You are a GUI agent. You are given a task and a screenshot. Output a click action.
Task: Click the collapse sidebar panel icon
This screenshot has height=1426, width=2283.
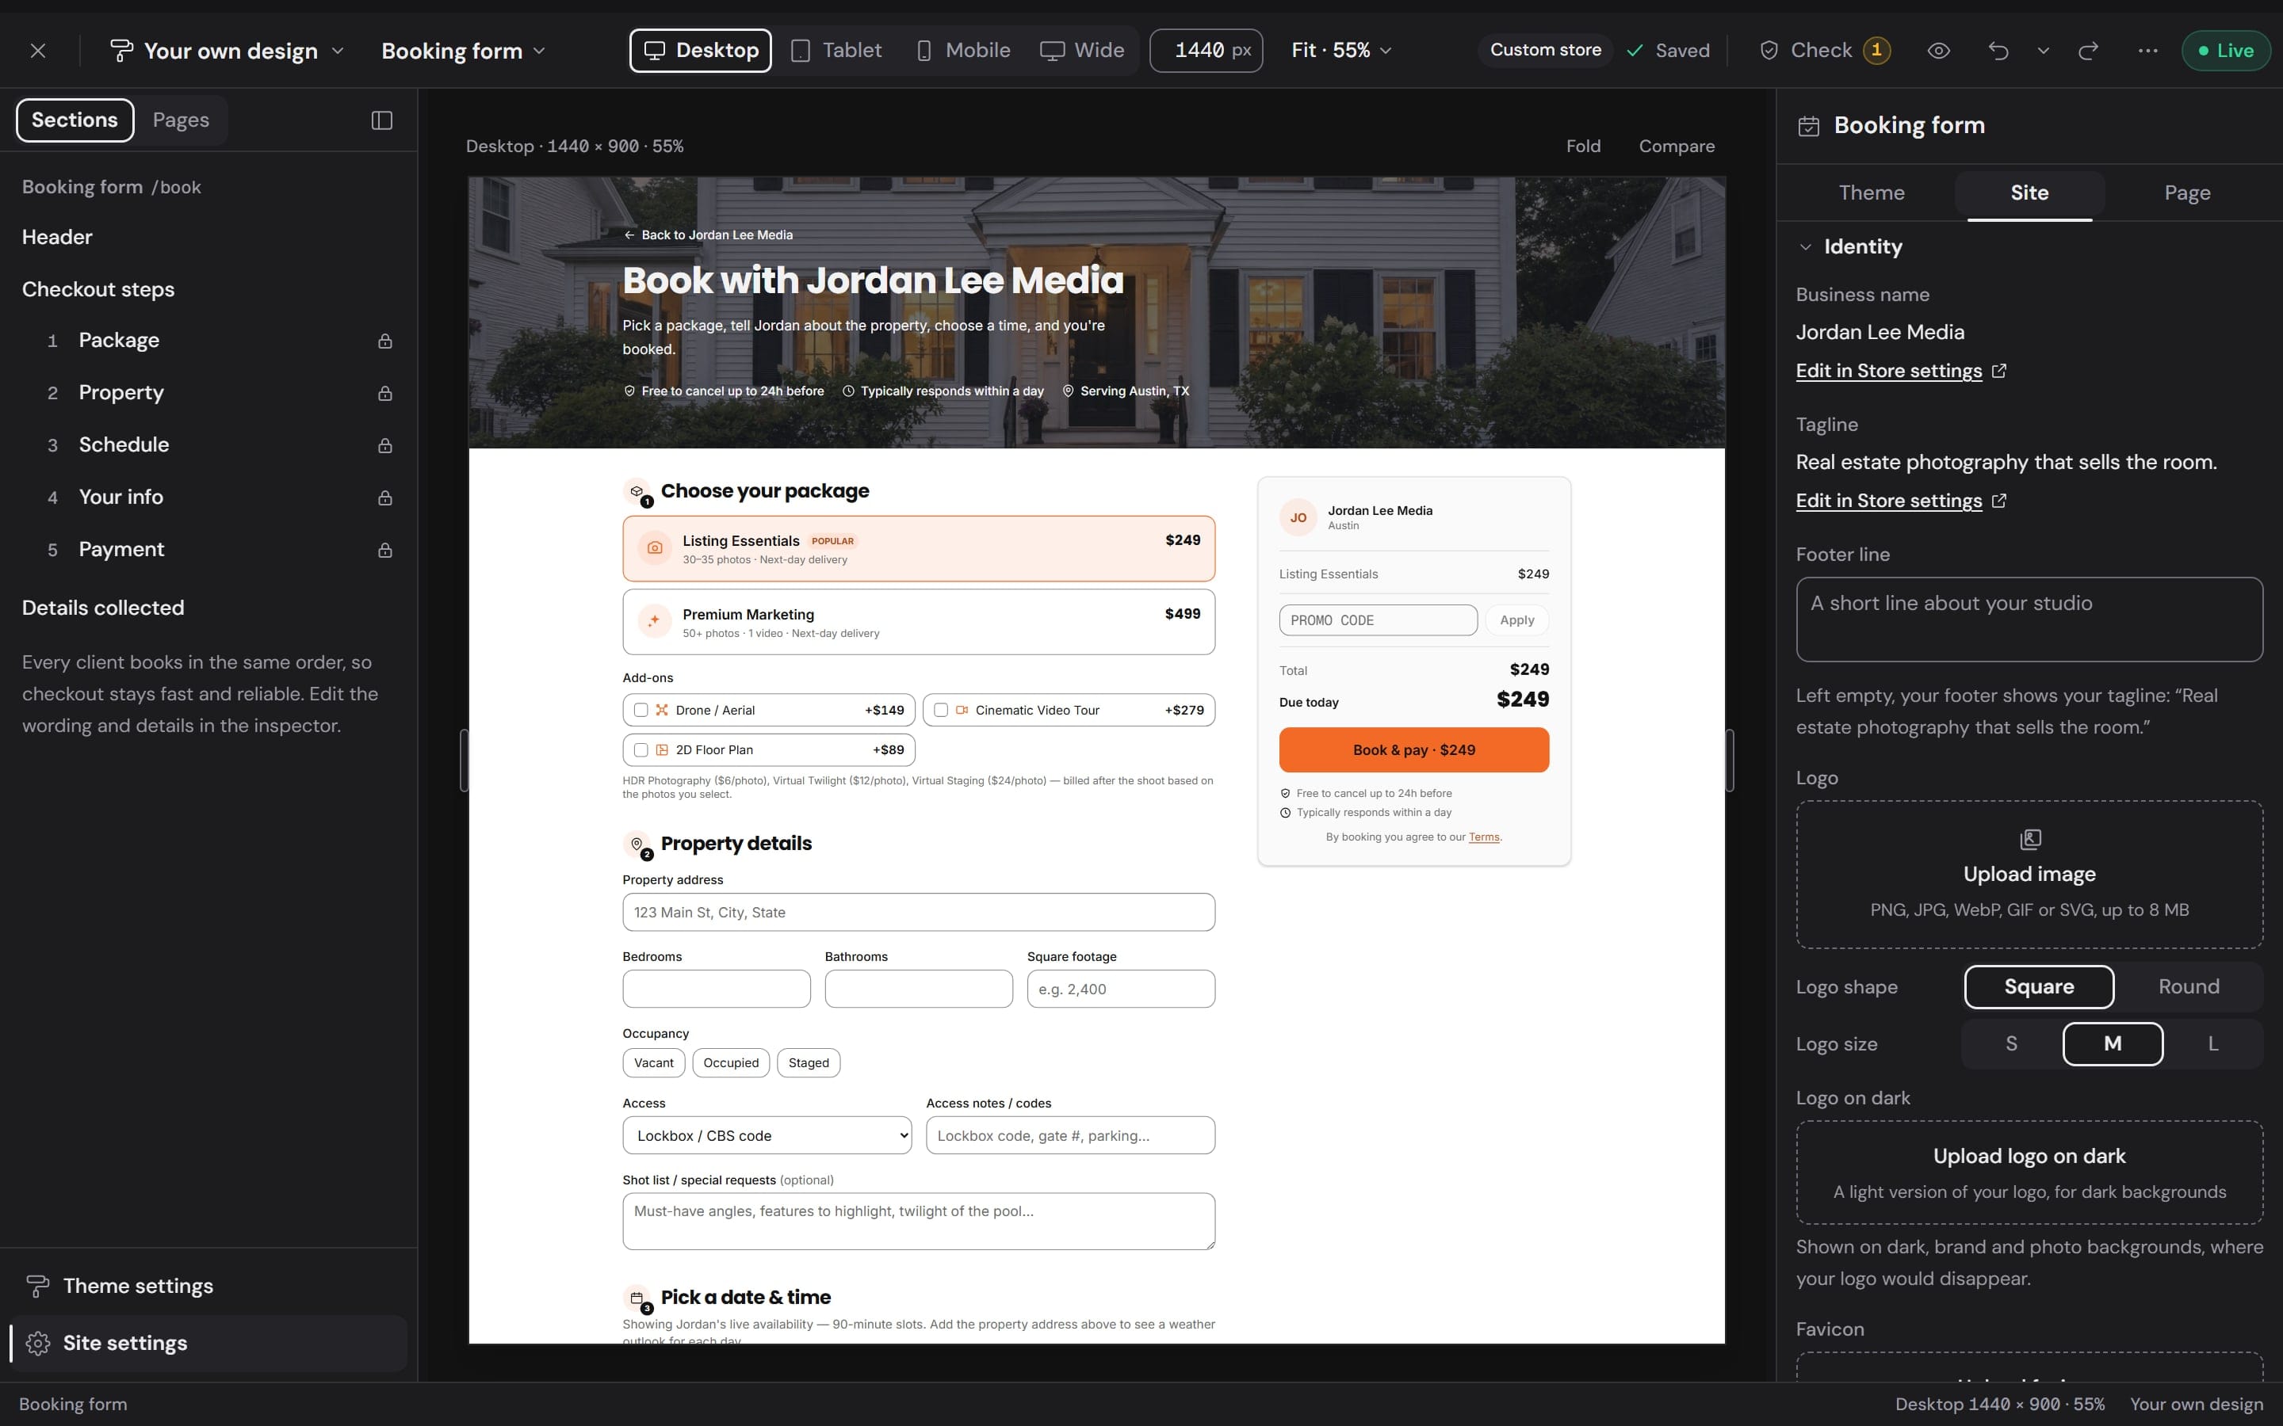382,120
